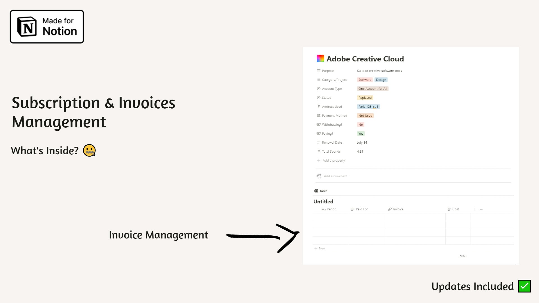Edit the July 14 renewal date
Image resolution: width=539 pixels, height=303 pixels.
362,143
